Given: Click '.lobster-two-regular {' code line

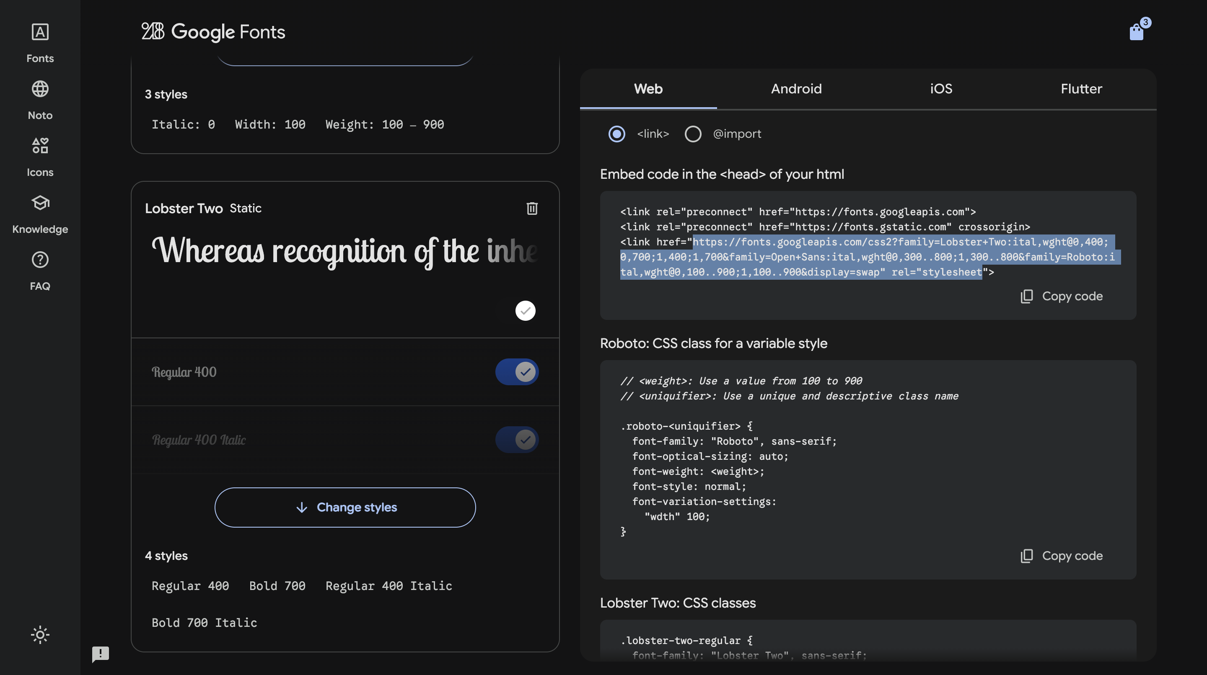Looking at the screenshot, I should point(686,640).
